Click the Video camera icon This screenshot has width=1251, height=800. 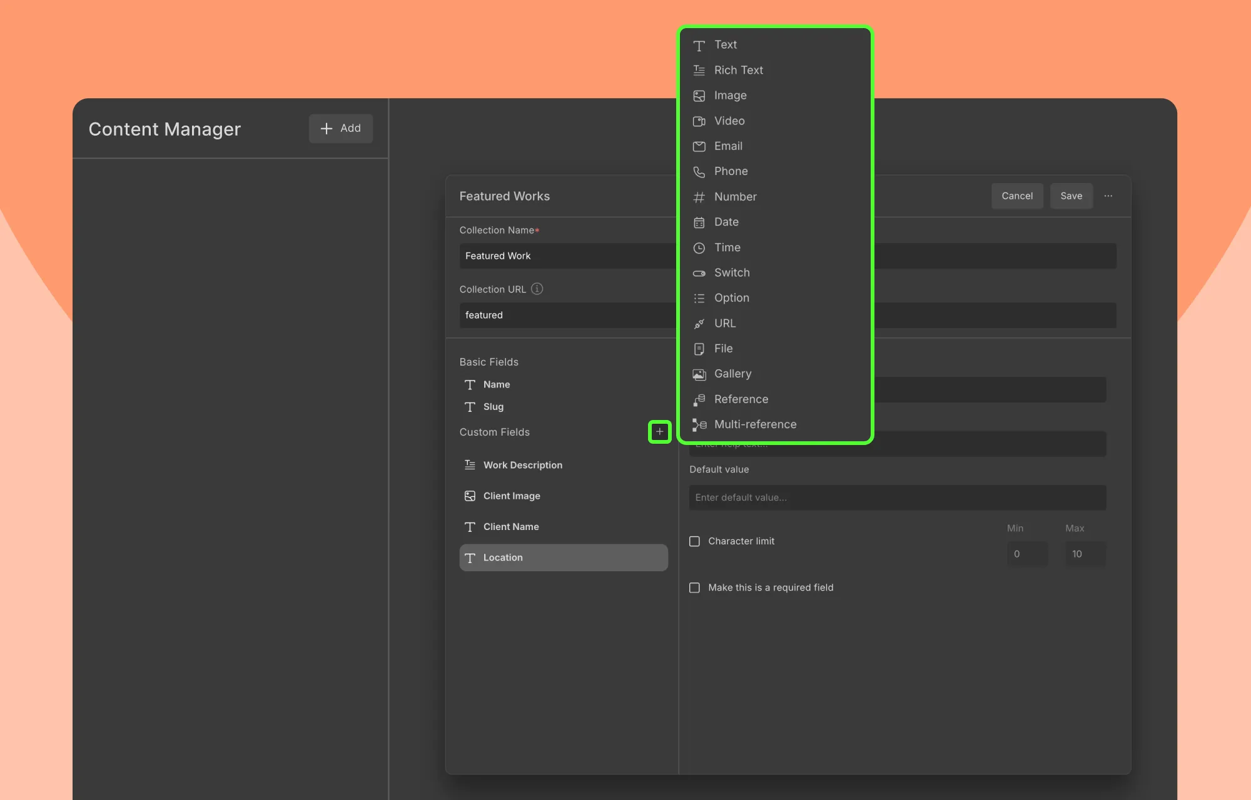pyautogui.click(x=699, y=121)
